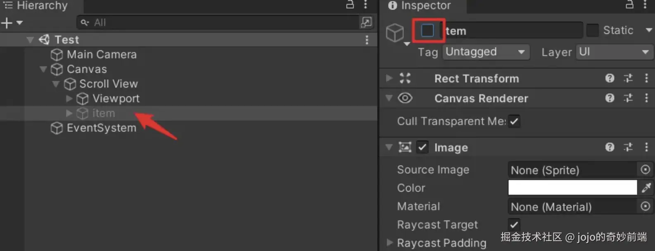Open the Tag Untagged dropdown
655x251 pixels.
pyautogui.click(x=486, y=52)
